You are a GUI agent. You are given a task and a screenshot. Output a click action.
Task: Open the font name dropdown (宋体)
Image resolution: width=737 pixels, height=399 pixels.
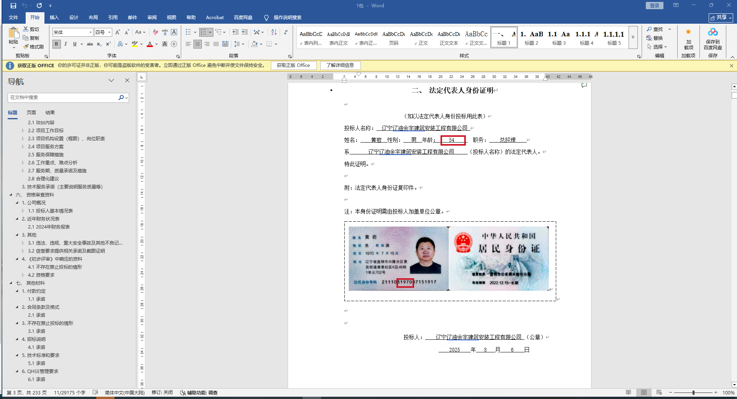(x=90, y=32)
